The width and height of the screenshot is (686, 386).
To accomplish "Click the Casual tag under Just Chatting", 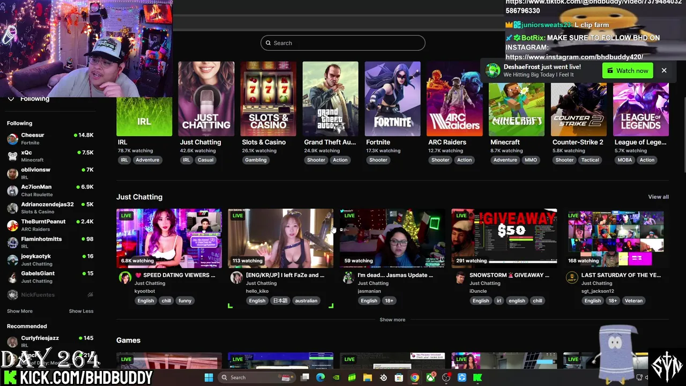I will point(205,160).
